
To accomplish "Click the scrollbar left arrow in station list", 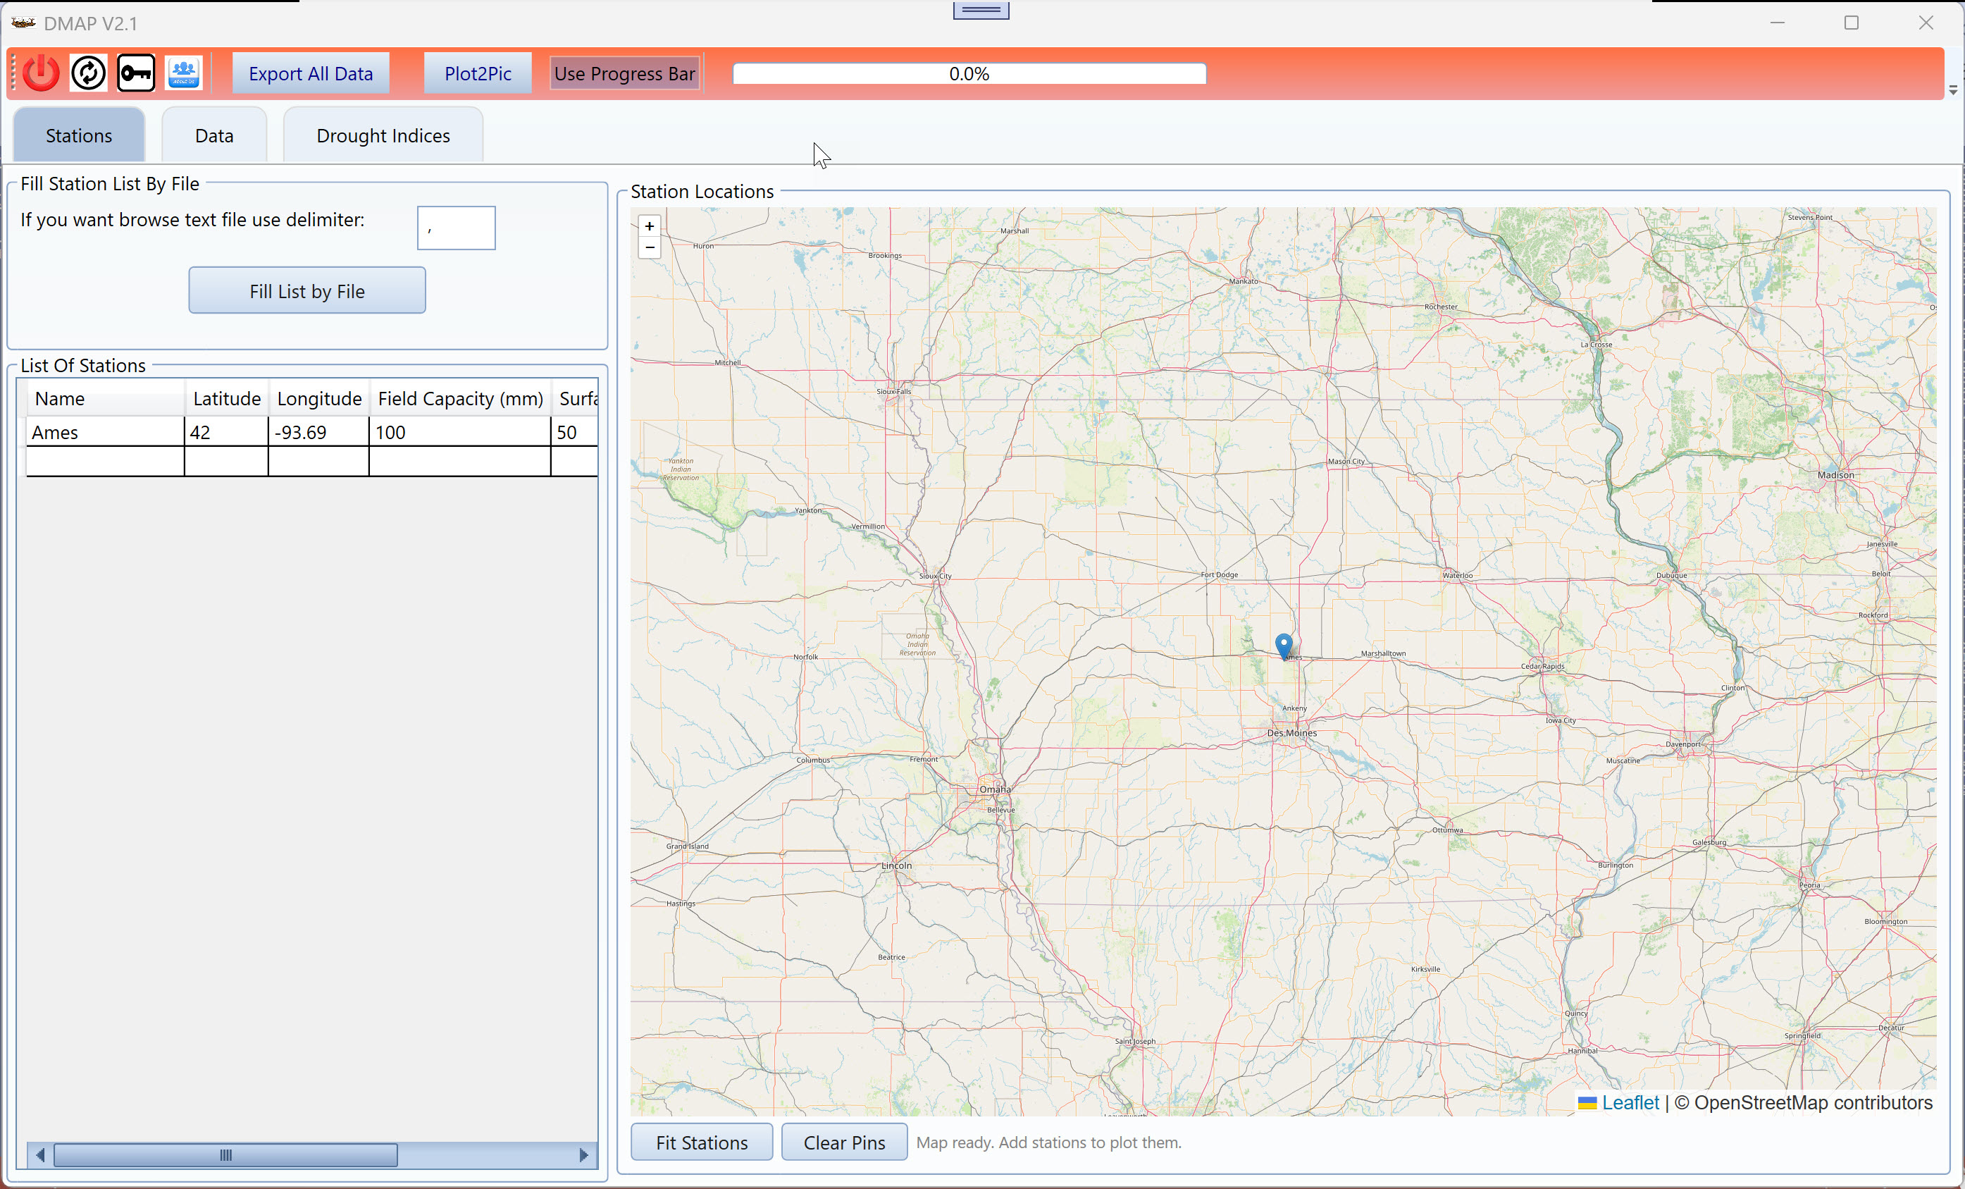I will click(x=39, y=1155).
